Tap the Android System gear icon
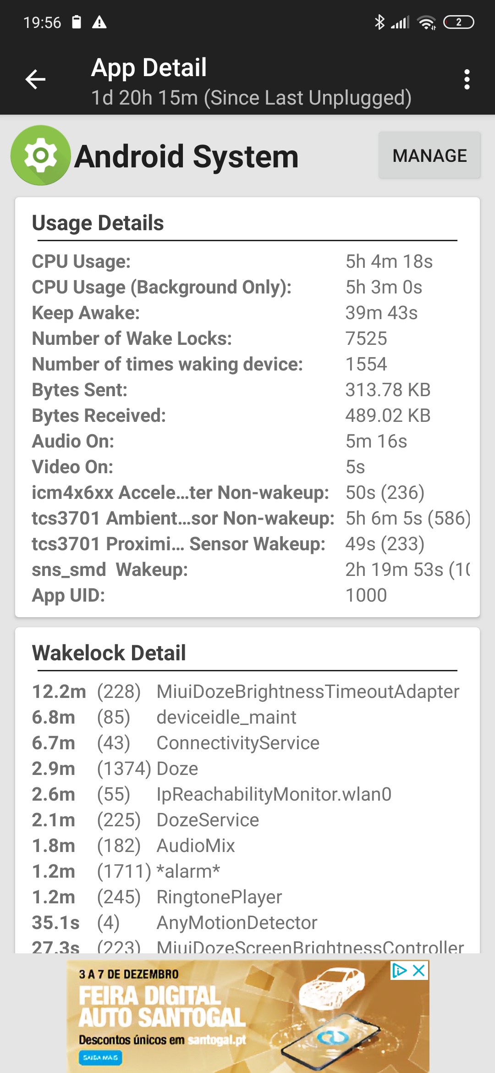The height and width of the screenshot is (1073, 495). pos(41,155)
